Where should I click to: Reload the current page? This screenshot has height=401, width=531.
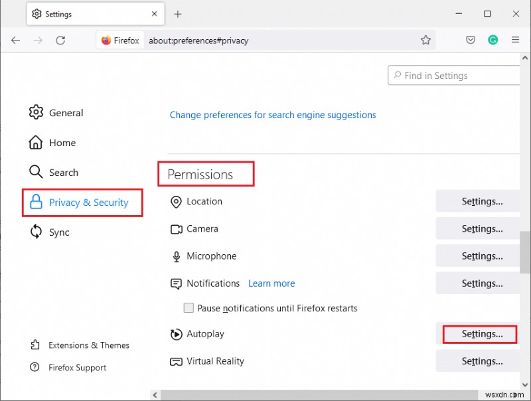pyautogui.click(x=60, y=40)
